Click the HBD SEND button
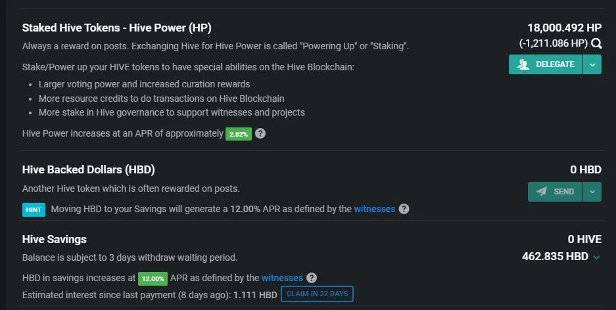Screen dimensions: 616x310 click(x=555, y=192)
